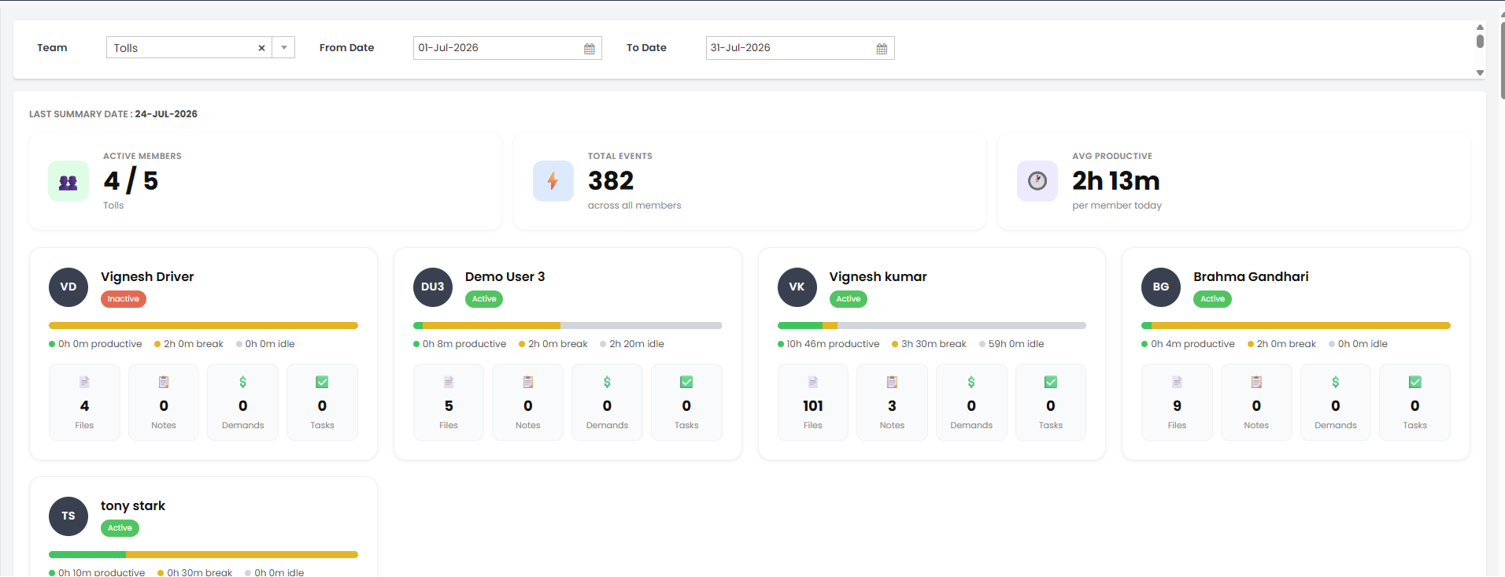Click the 2h 13m avg productive value

(1116, 181)
